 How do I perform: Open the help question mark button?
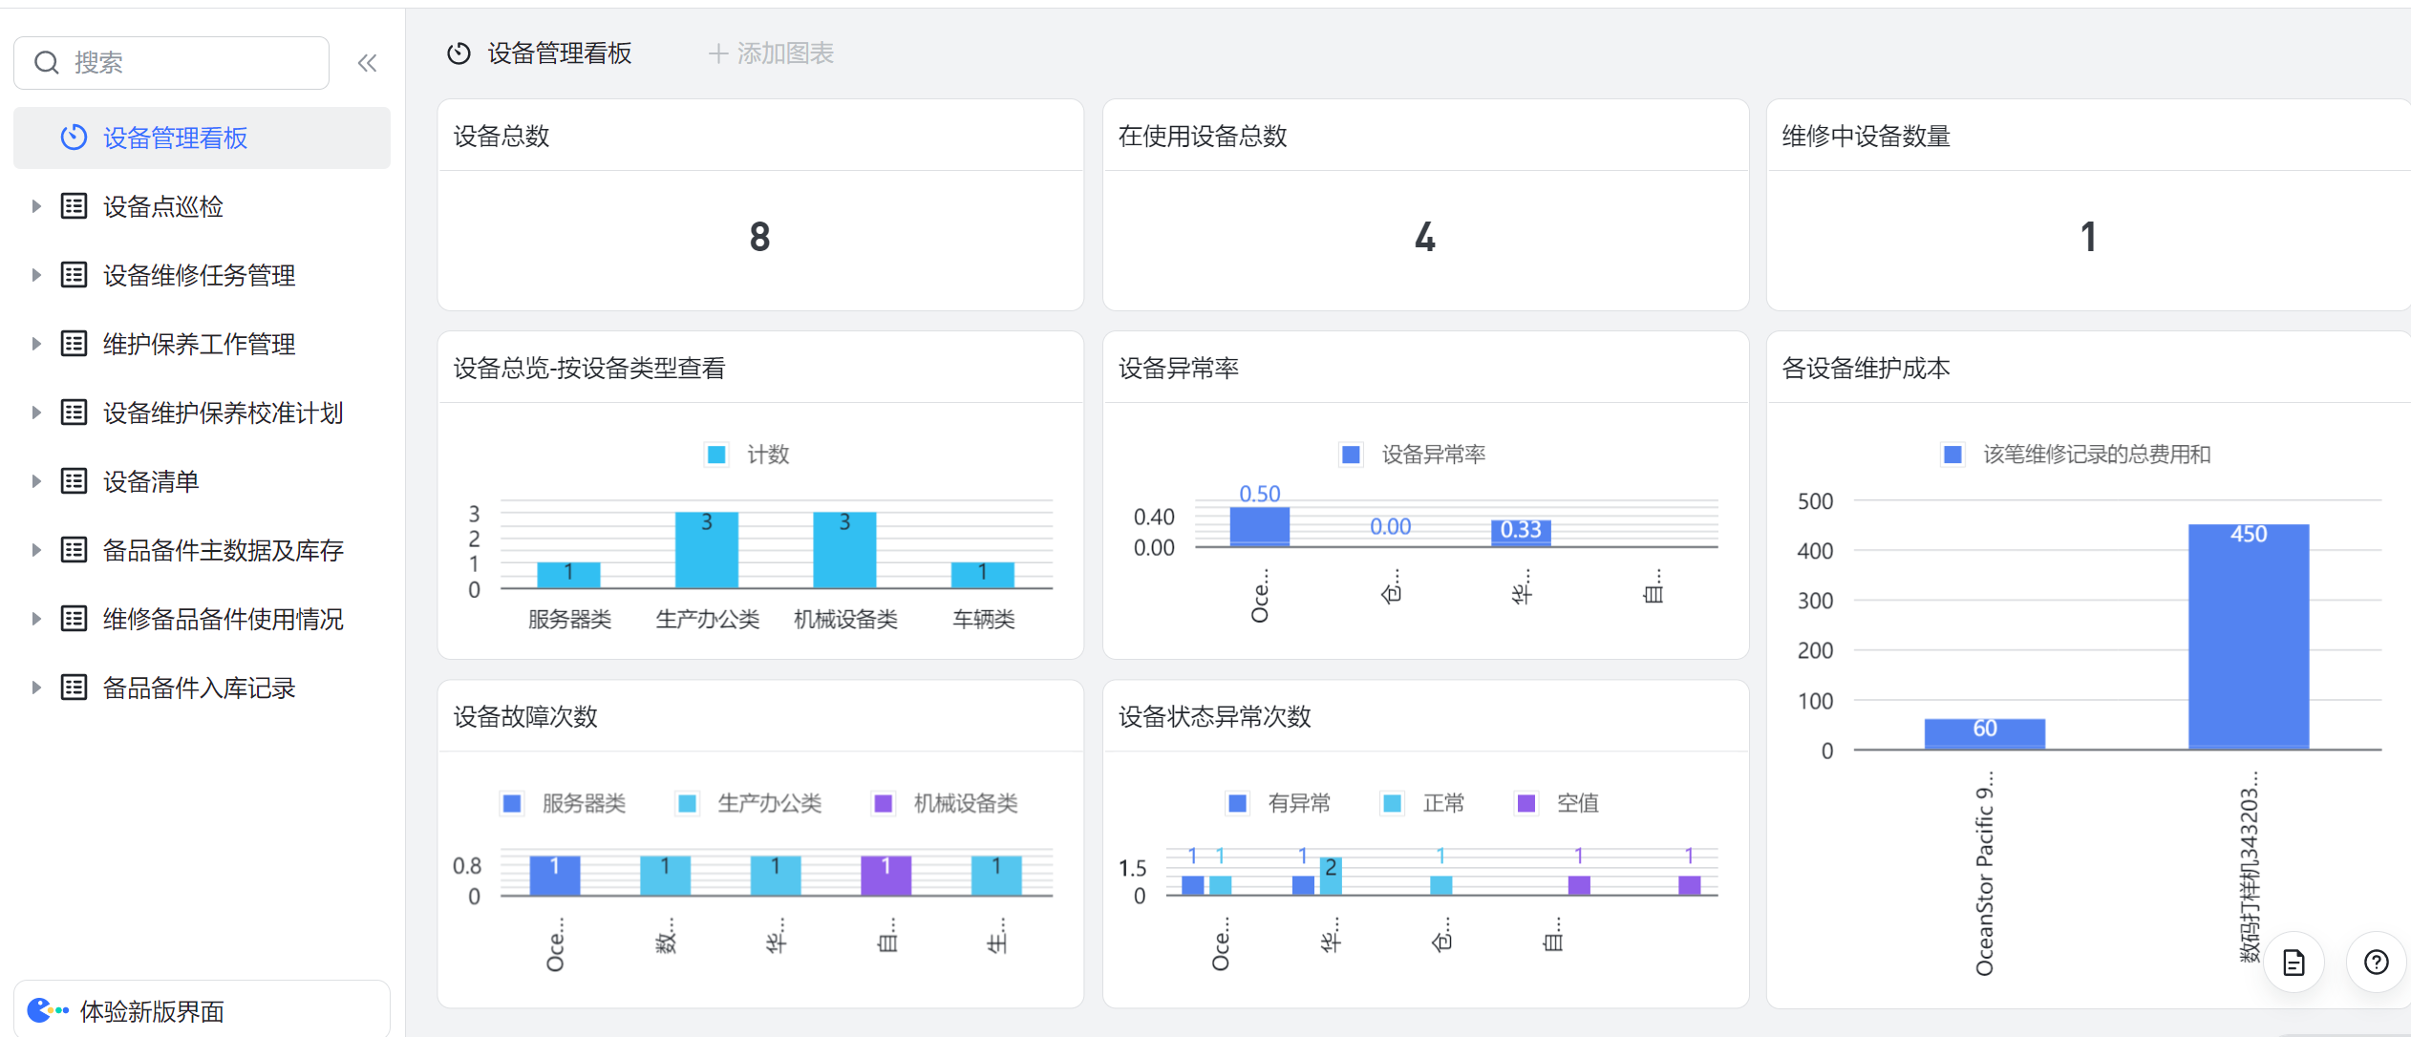[x=2376, y=962]
